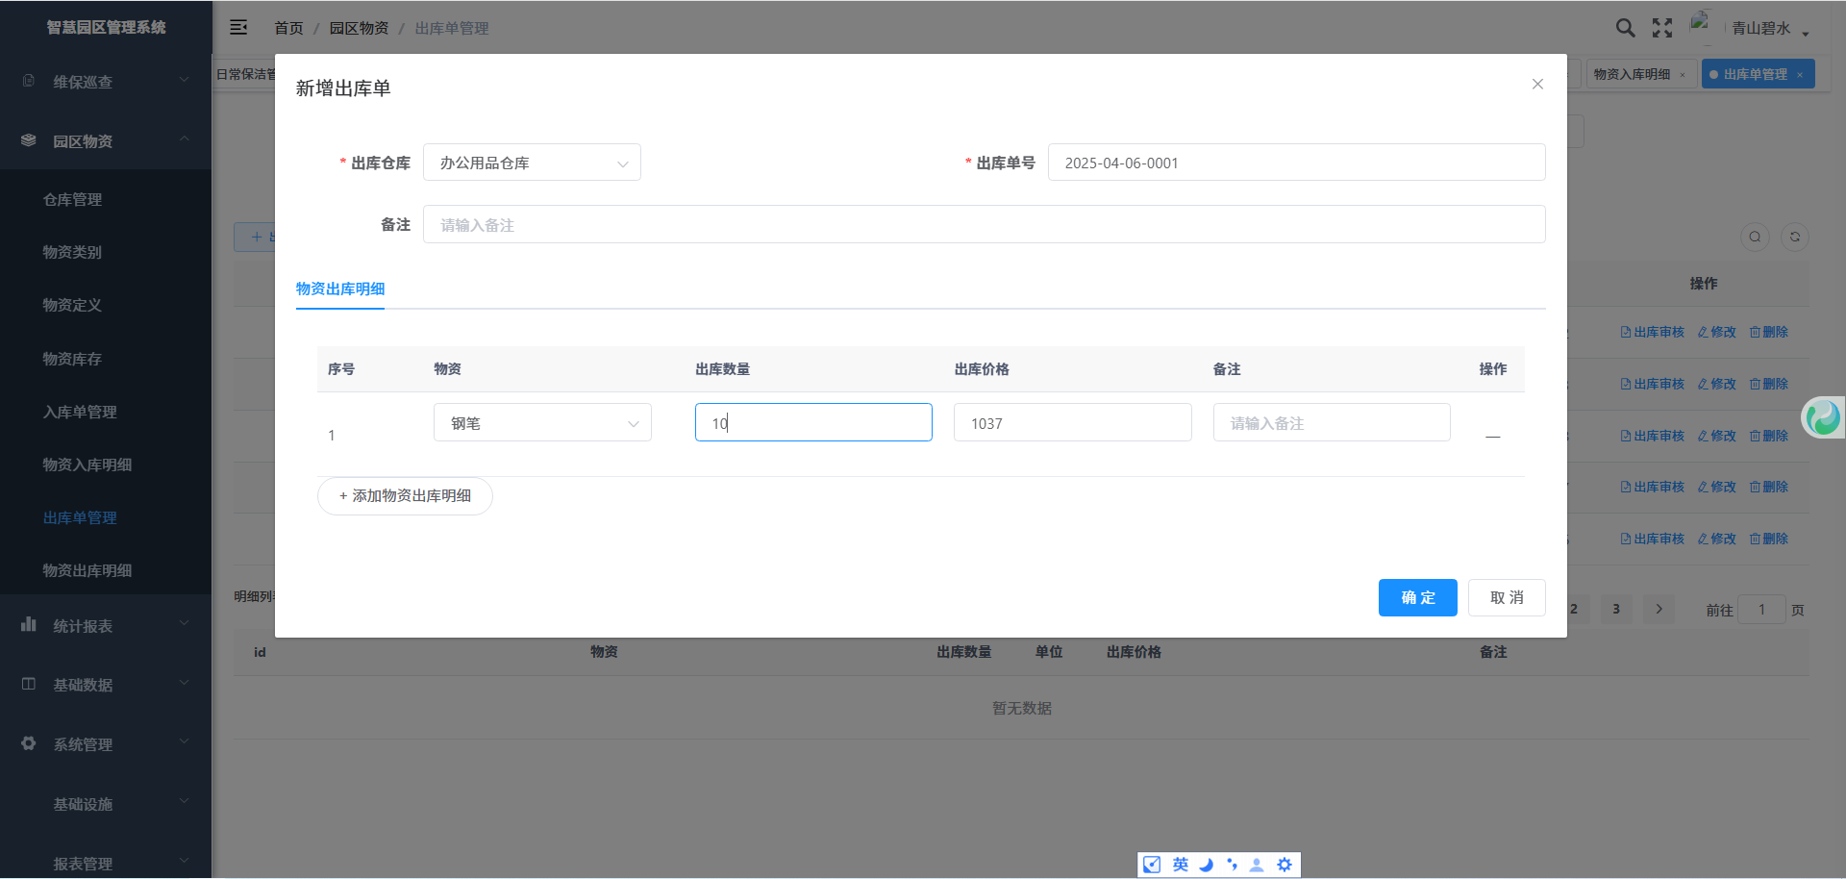Close the 新增出库单 dialog with X icon
Screen dimensions: 1846x879
[1537, 85]
